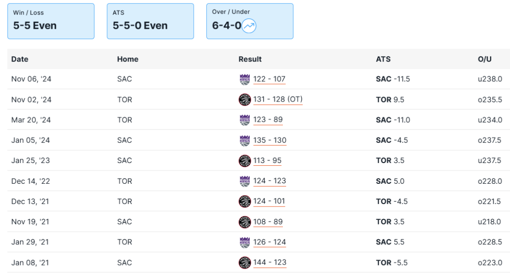Click Raptors logo in Dec 13, '21 row

[245, 201]
